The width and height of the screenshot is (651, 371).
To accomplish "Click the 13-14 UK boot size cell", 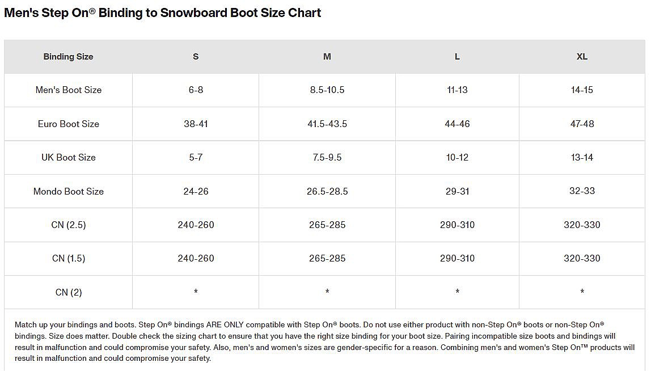I will [582, 157].
